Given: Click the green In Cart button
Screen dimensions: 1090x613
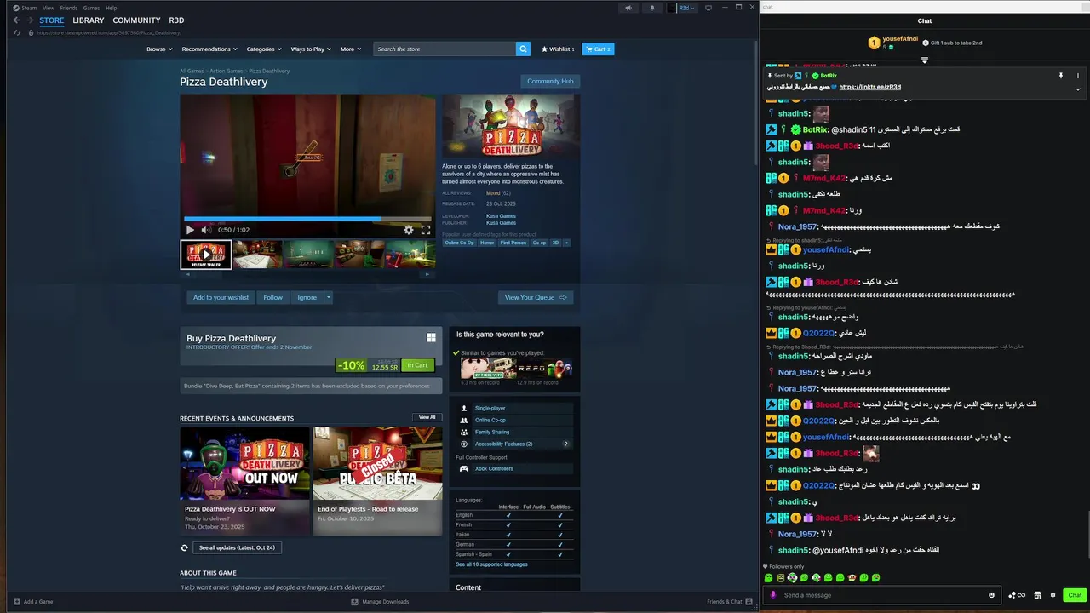Looking at the screenshot, I should pyautogui.click(x=417, y=365).
